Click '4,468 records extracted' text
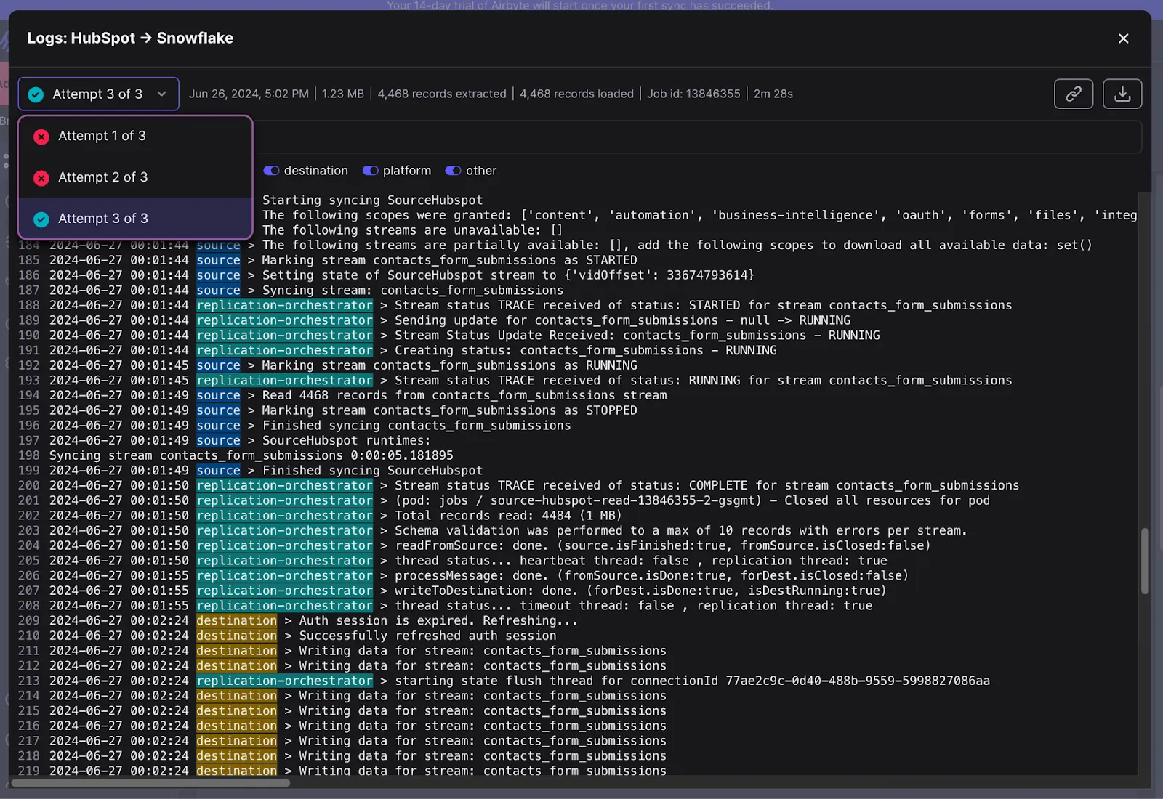This screenshot has height=799, width=1163. [x=442, y=94]
